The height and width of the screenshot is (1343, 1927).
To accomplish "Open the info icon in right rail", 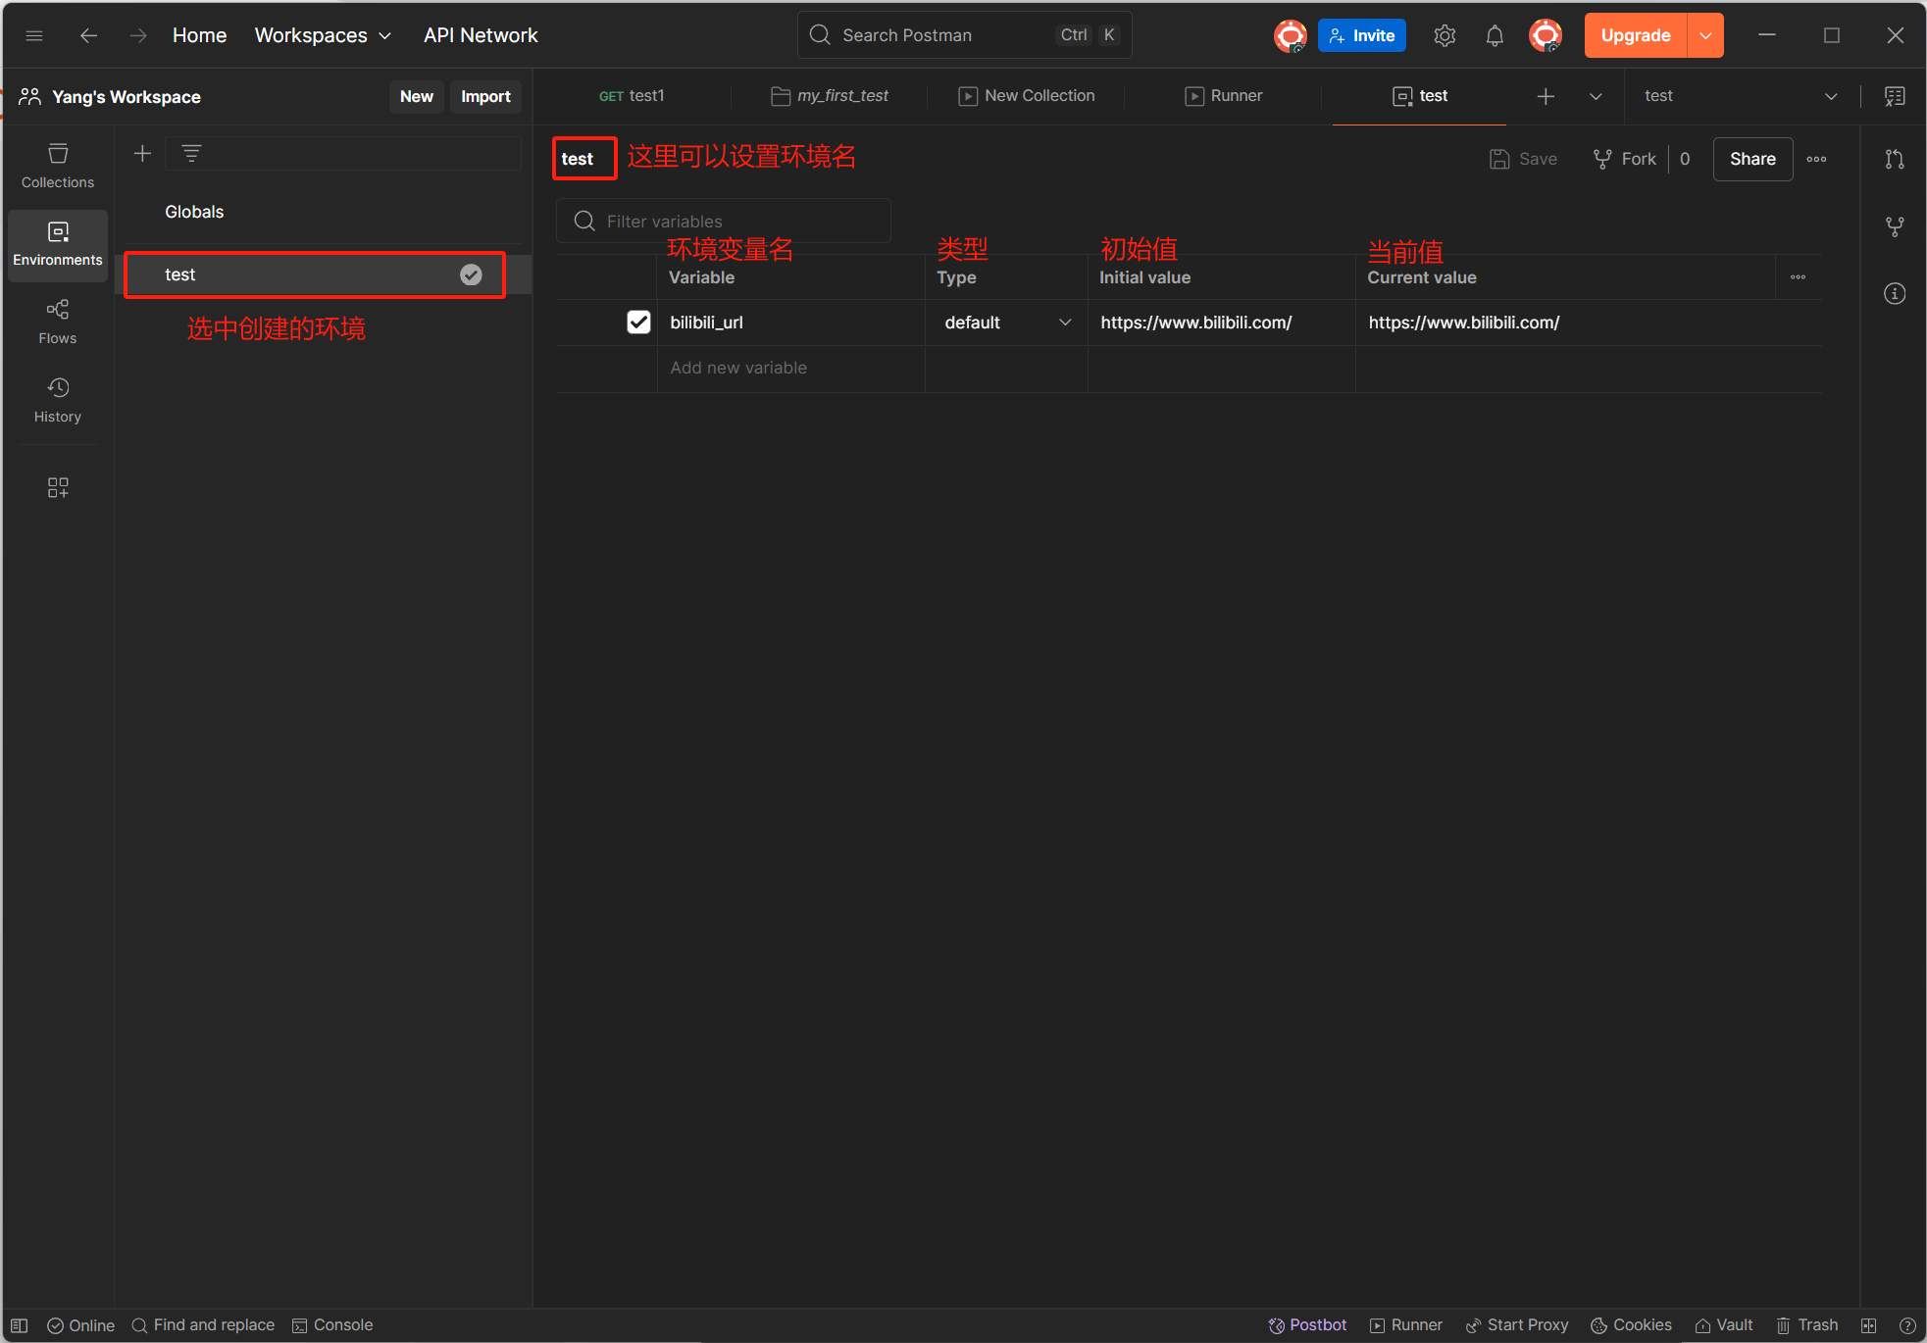I will tap(1895, 293).
